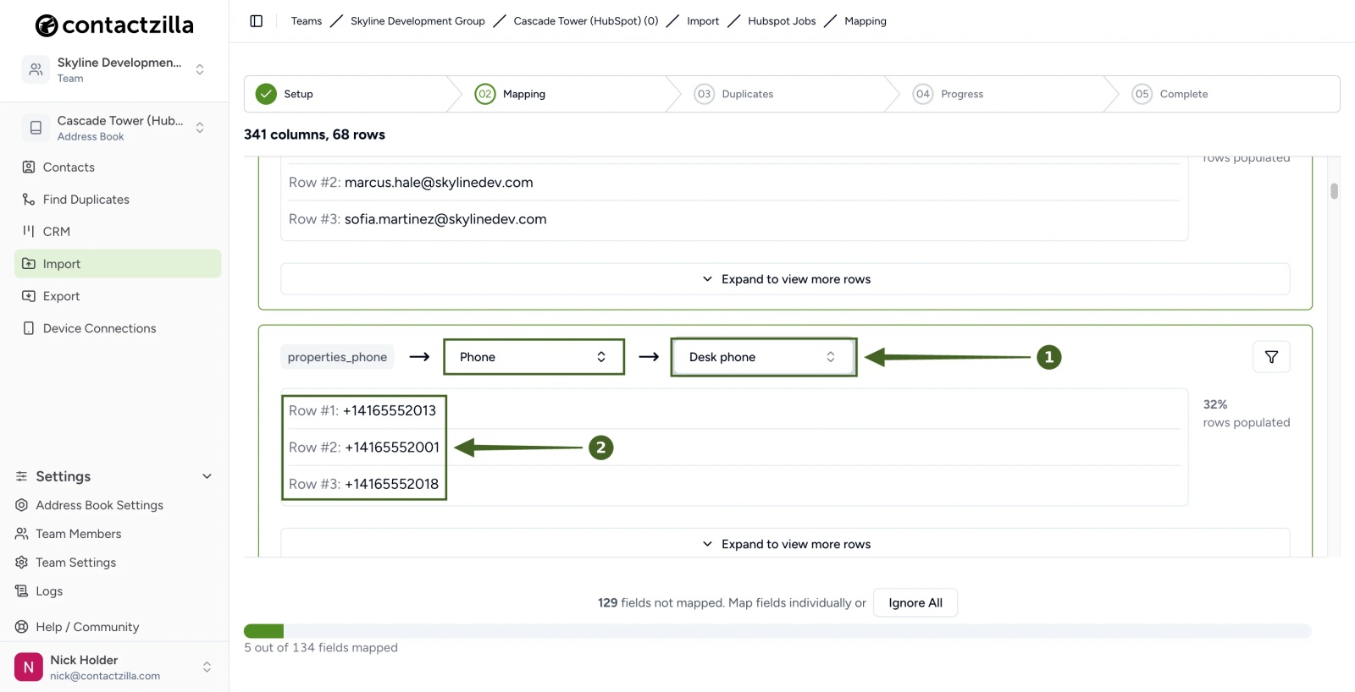Screen dimensions: 1355x692
Task: Open Skyline Development Group breadcrumb
Action: tap(418, 21)
